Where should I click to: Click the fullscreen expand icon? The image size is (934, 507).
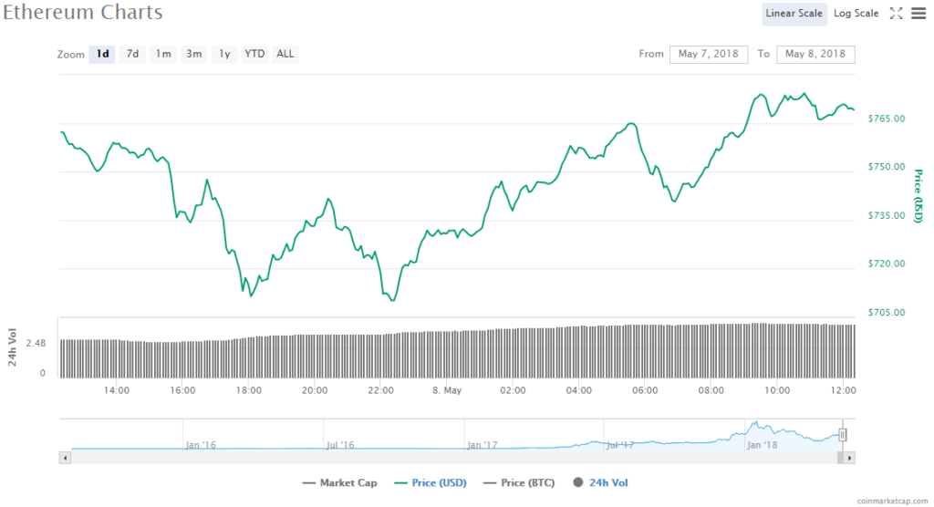coord(896,13)
